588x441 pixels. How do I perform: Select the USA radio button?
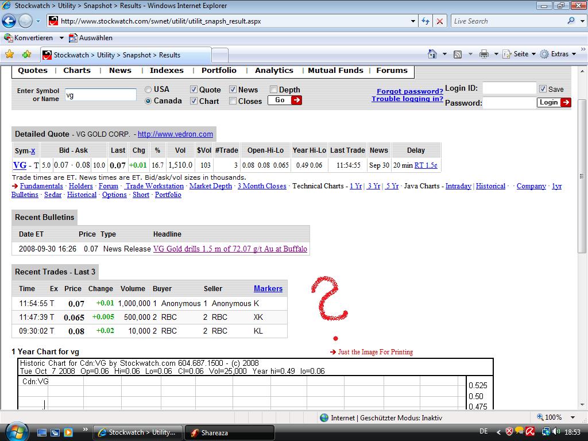[x=148, y=90]
